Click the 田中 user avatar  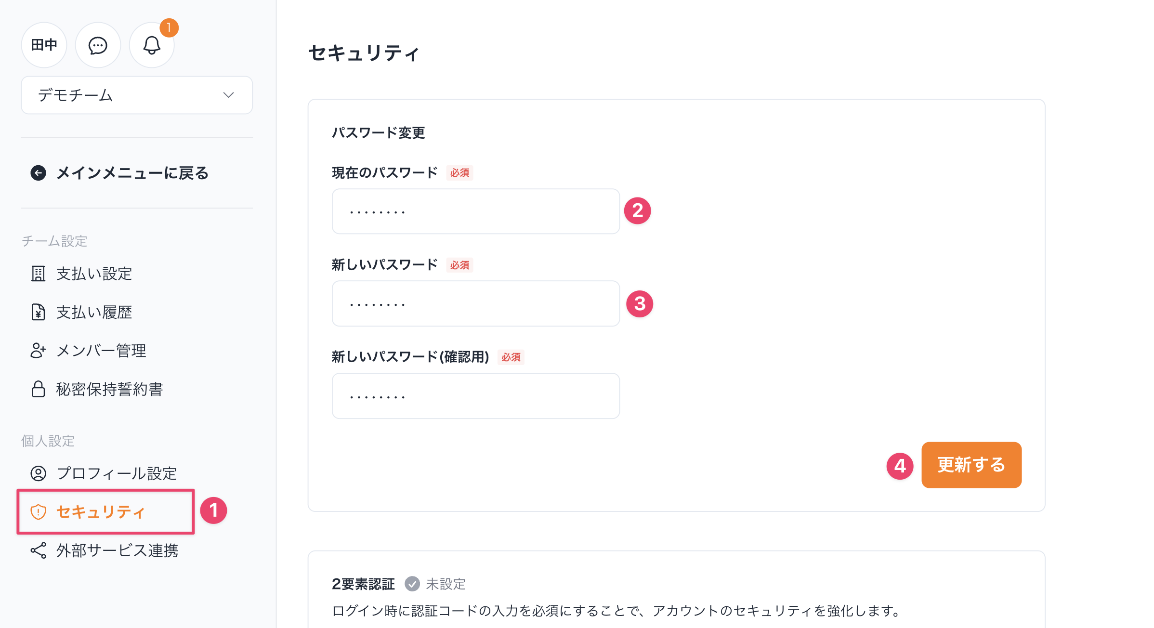click(x=44, y=45)
